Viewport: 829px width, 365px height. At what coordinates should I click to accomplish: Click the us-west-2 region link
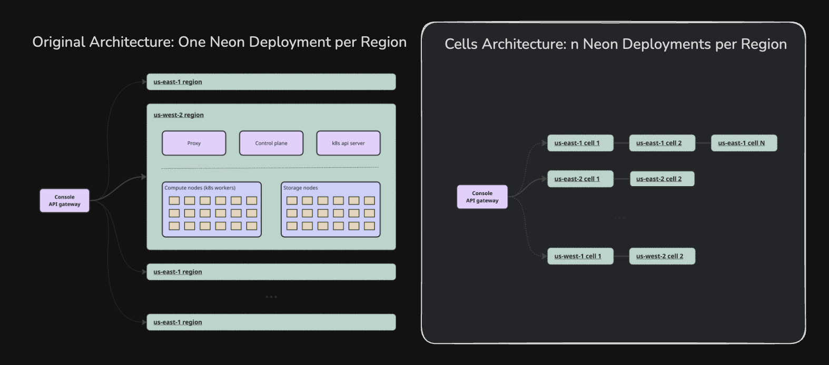pos(179,115)
